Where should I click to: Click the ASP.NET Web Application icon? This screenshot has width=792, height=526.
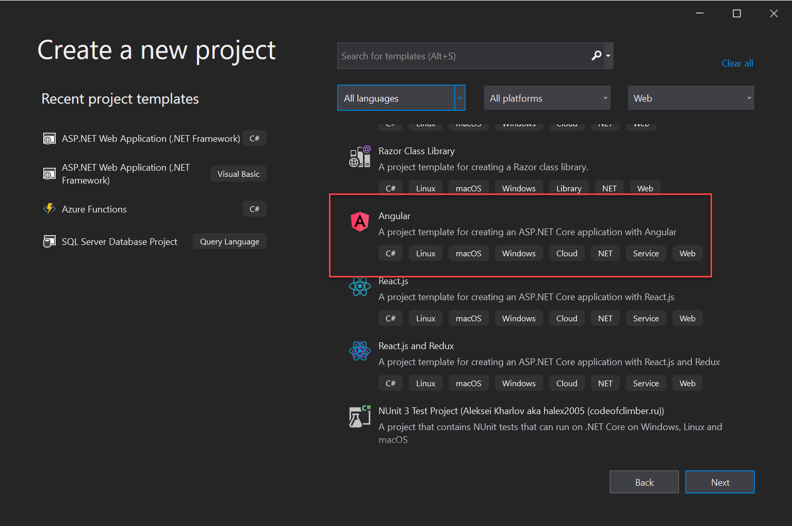tap(49, 138)
